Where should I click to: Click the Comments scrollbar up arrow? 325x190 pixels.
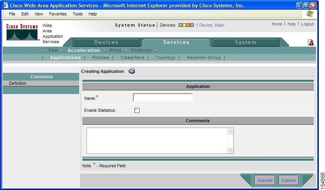(x=230, y=131)
